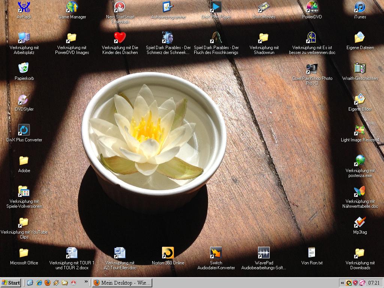Launch PowerDVD from the desktop
This screenshot has width=384, height=288.
click(x=312, y=7)
